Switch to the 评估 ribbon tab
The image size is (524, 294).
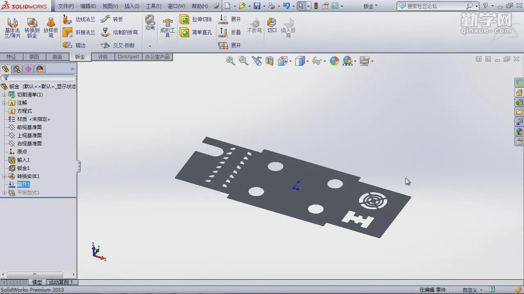tap(103, 57)
